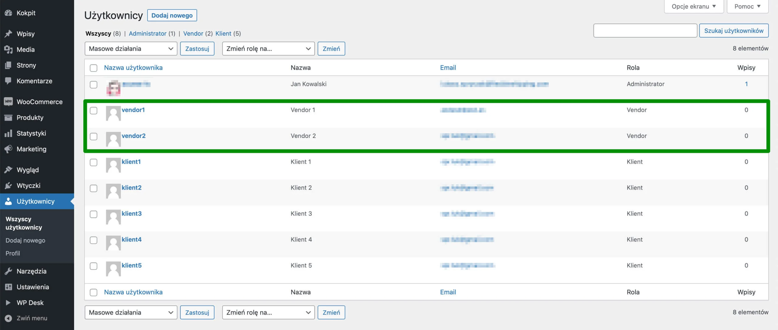Open the WooCommerce sidebar icon
The height and width of the screenshot is (330, 778).
8,102
